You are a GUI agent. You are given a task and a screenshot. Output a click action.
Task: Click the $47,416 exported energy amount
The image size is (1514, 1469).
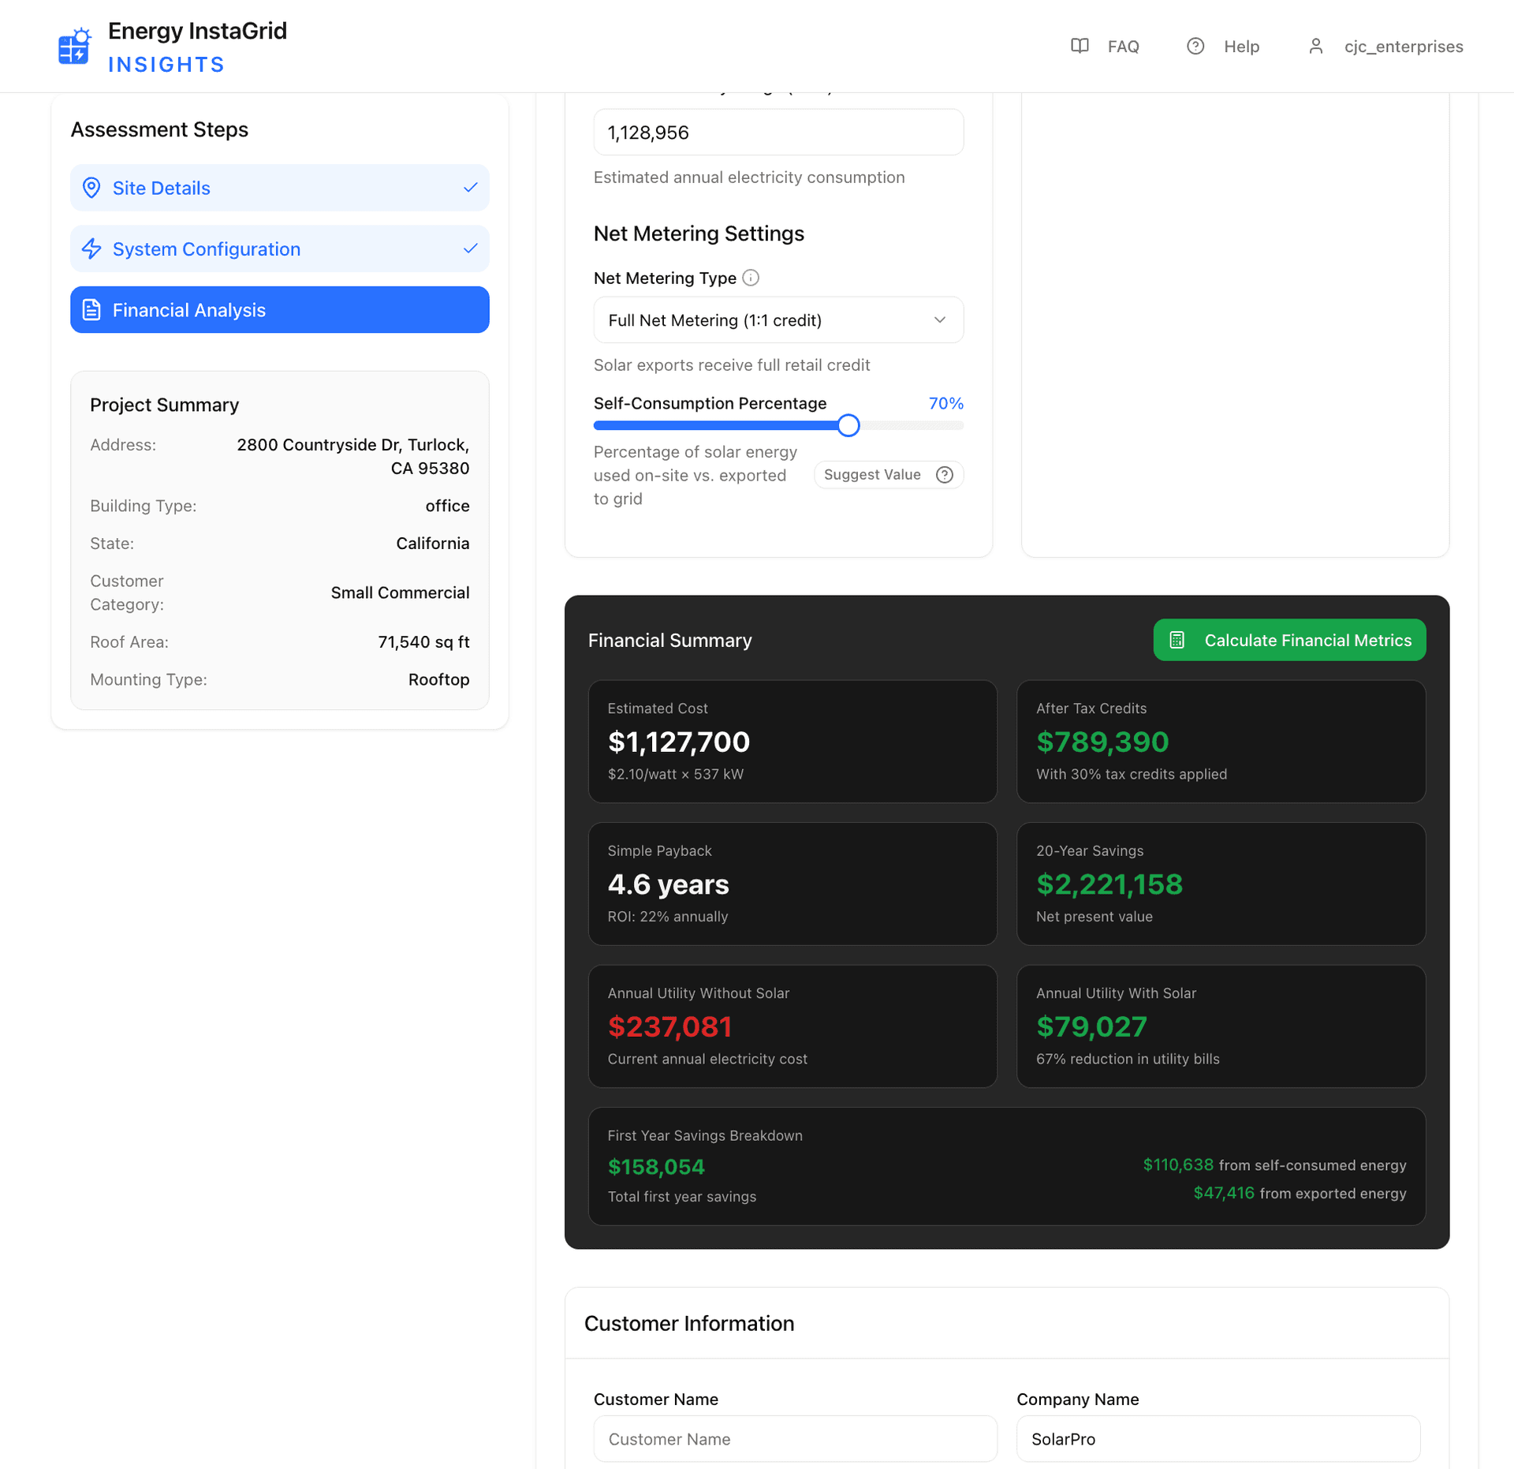click(x=1223, y=1193)
